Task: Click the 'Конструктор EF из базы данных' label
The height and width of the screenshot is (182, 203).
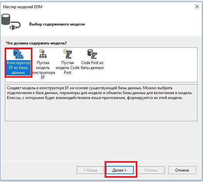Action: 18,68
